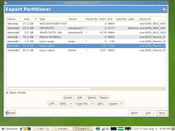
Task: Click the first system monitor graph applet
Action: [113, 129]
